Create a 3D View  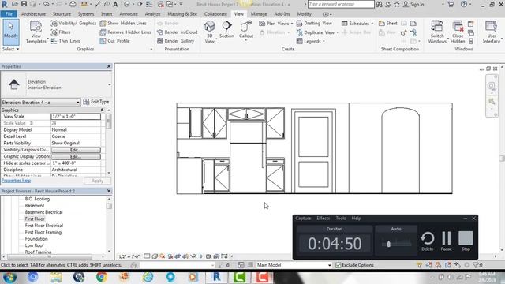tap(210, 32)
